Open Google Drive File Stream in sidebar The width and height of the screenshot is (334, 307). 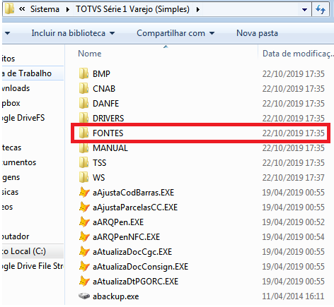coord(33,266)
